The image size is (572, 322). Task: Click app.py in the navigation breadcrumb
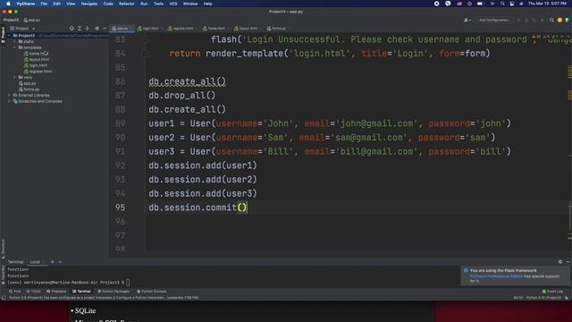click(32, 20)
